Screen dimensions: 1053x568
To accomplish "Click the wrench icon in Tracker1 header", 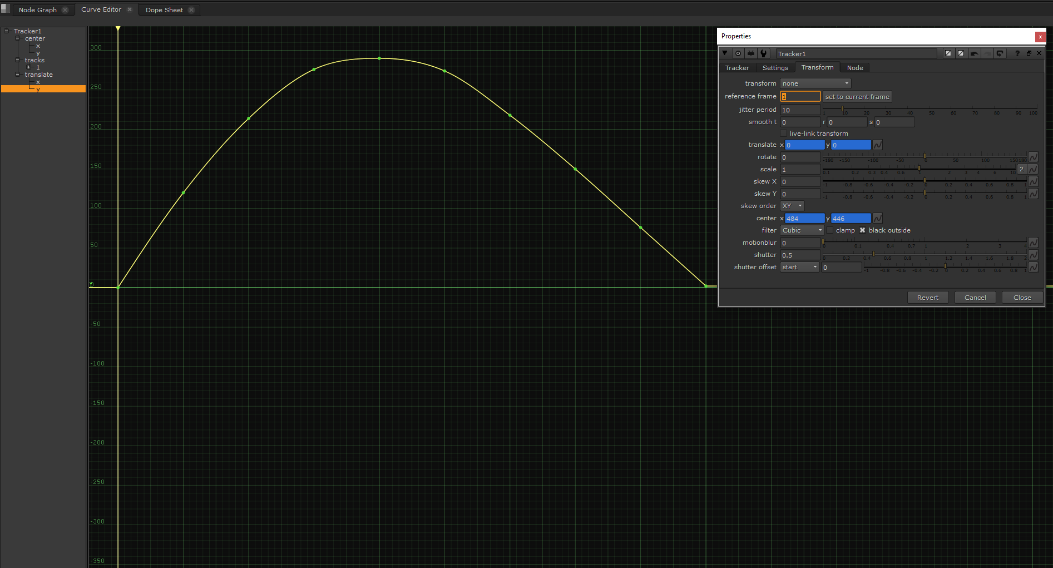I will point(764,53).
